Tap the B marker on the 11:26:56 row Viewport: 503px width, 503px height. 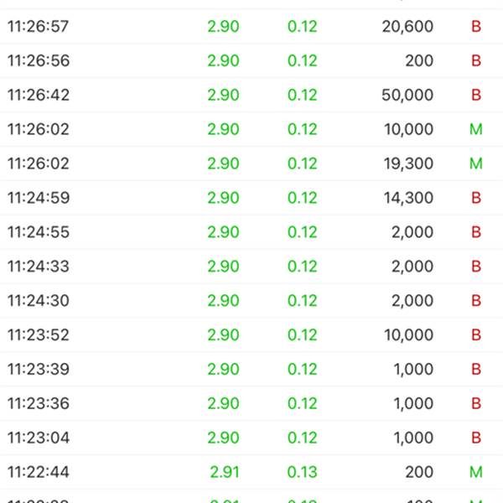[476, 60]
